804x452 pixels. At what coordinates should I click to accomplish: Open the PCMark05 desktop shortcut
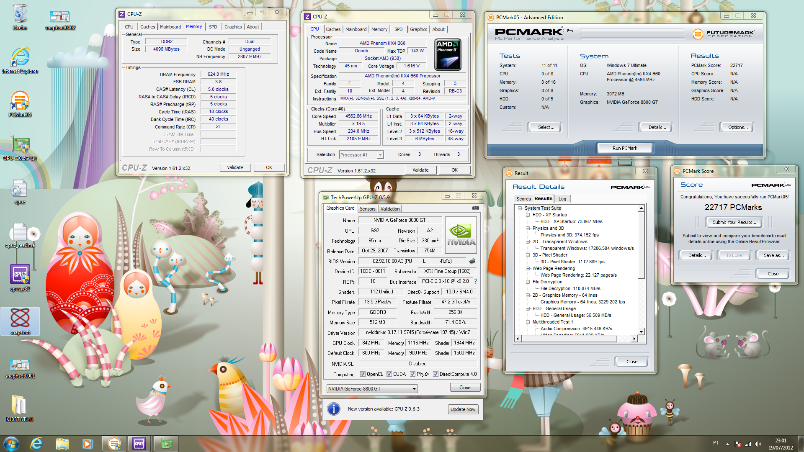tap(20, 104)
